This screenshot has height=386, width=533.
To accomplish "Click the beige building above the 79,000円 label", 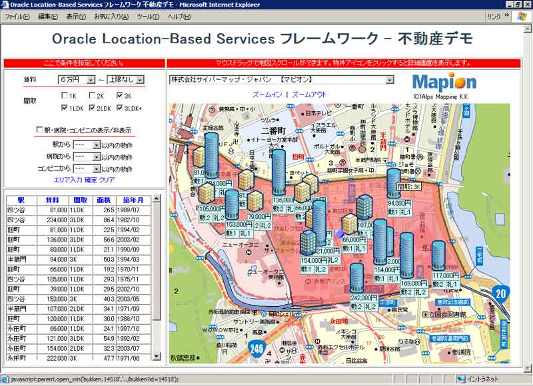I will click(255, 201).
